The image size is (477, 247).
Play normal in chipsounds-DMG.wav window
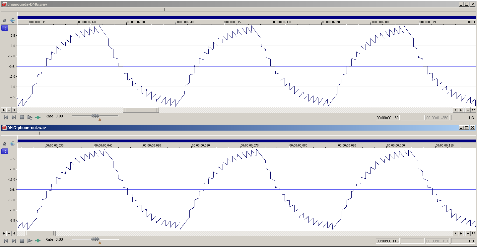30,117
